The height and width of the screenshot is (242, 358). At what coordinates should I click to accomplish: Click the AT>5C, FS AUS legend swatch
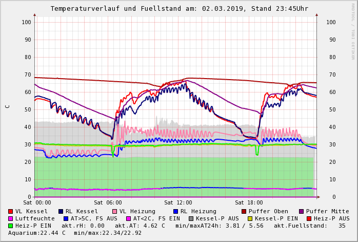click(66, 218)
